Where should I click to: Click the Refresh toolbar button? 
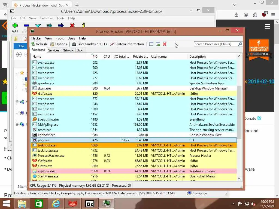tap(39, 44)
